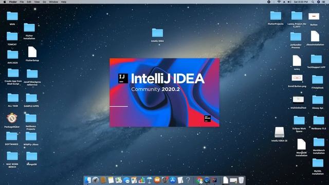Viewport: 329px width, 185px height.
Task: Open the Apple menu
Action: [x=5, y=2]
